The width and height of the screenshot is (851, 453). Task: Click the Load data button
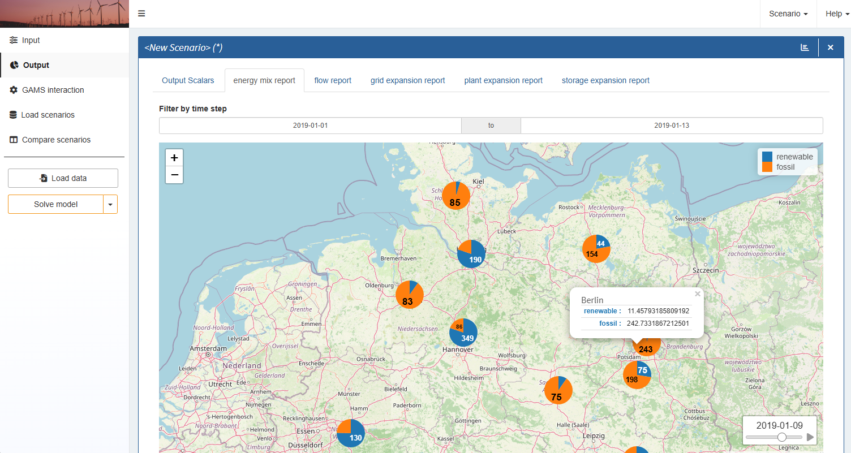pos(63,178)
